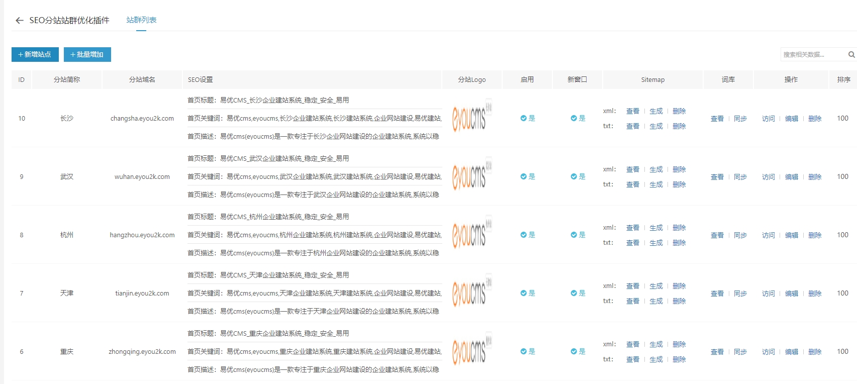Viewport: 857px width, 384px height.
Task: Click the 批量增加 button
Action: tap(87, 55)
